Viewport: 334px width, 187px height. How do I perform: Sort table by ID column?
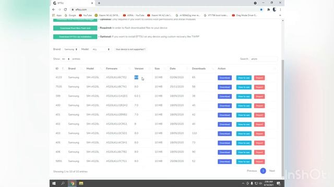(59, 69)
